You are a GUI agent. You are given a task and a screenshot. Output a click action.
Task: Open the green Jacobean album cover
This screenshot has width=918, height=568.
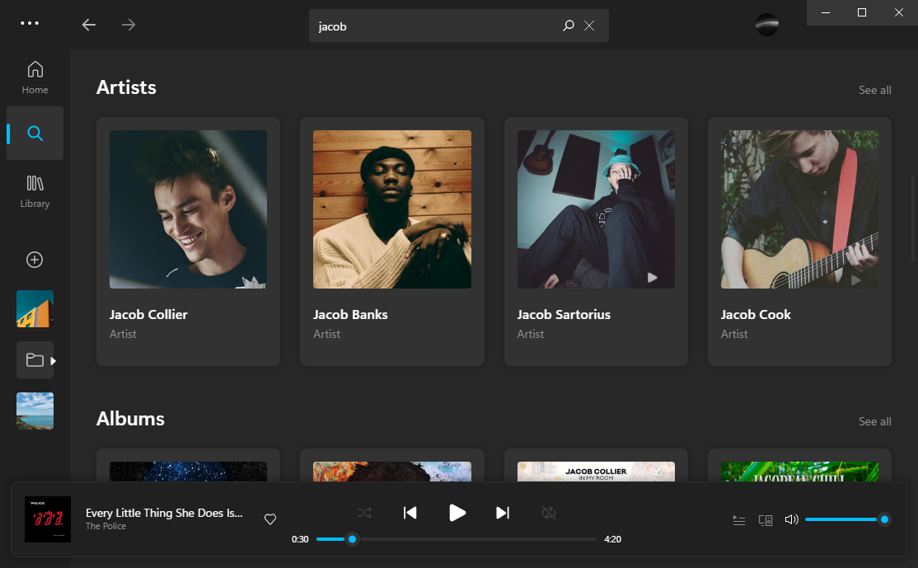(x=799, y=472)
